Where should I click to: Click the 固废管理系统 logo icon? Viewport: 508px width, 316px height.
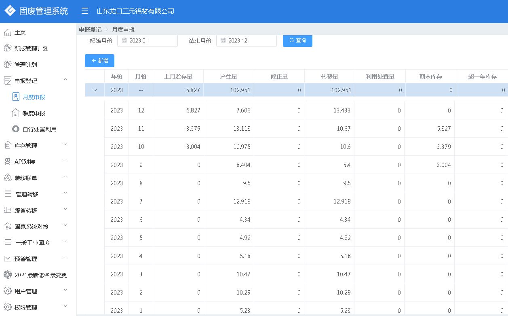click(x=10, y=11)
